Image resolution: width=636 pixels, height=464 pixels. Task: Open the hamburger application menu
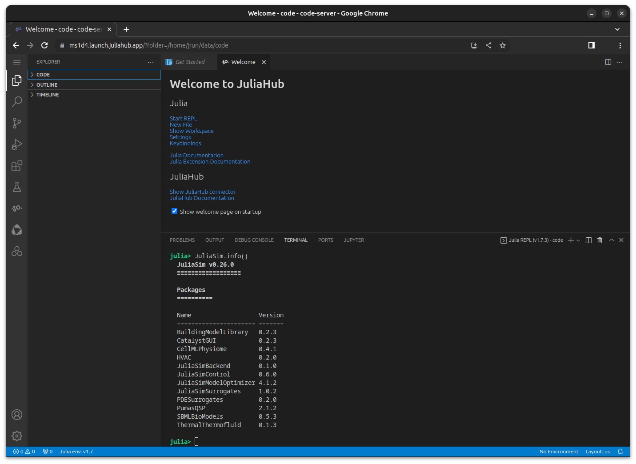[17, 62]
